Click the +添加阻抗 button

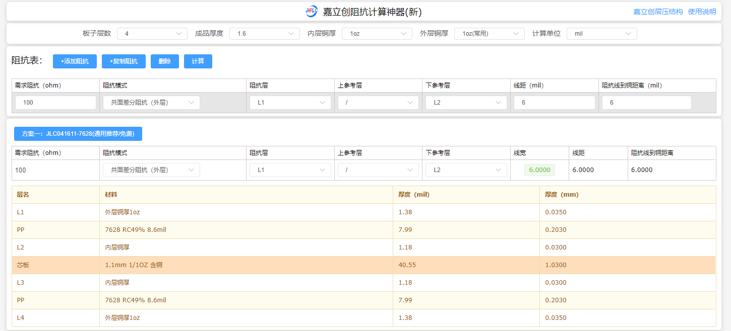click(75, 61)
